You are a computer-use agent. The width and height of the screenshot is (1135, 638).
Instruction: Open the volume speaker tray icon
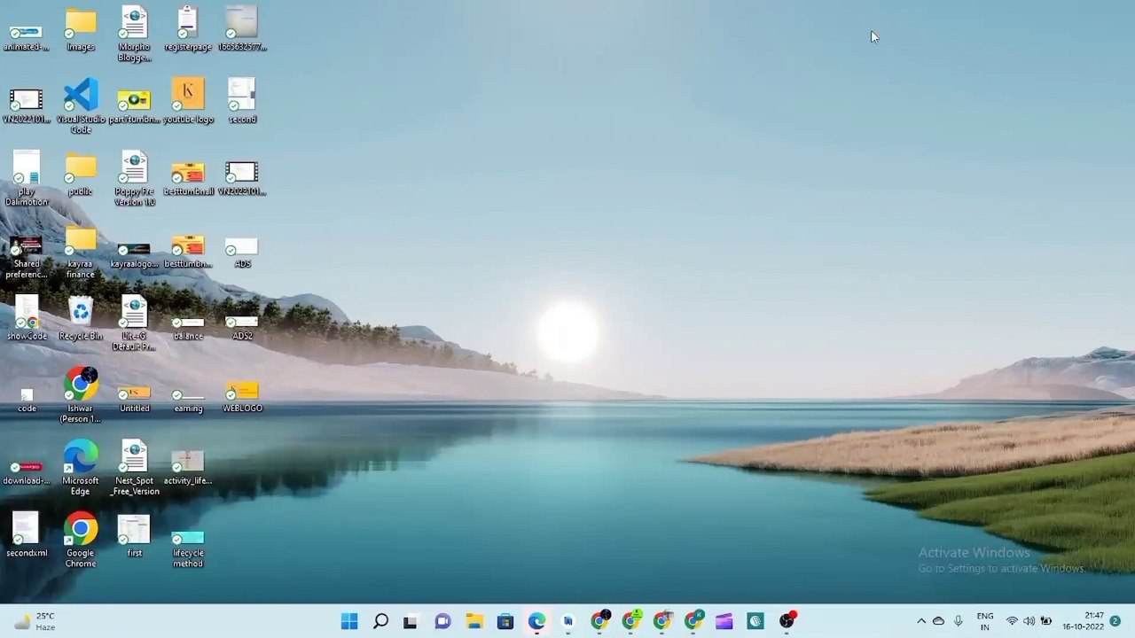[x=1029, y=621]
